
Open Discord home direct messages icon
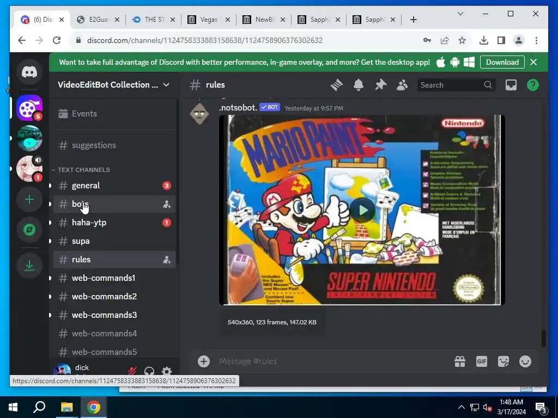[x=29, y=72]
